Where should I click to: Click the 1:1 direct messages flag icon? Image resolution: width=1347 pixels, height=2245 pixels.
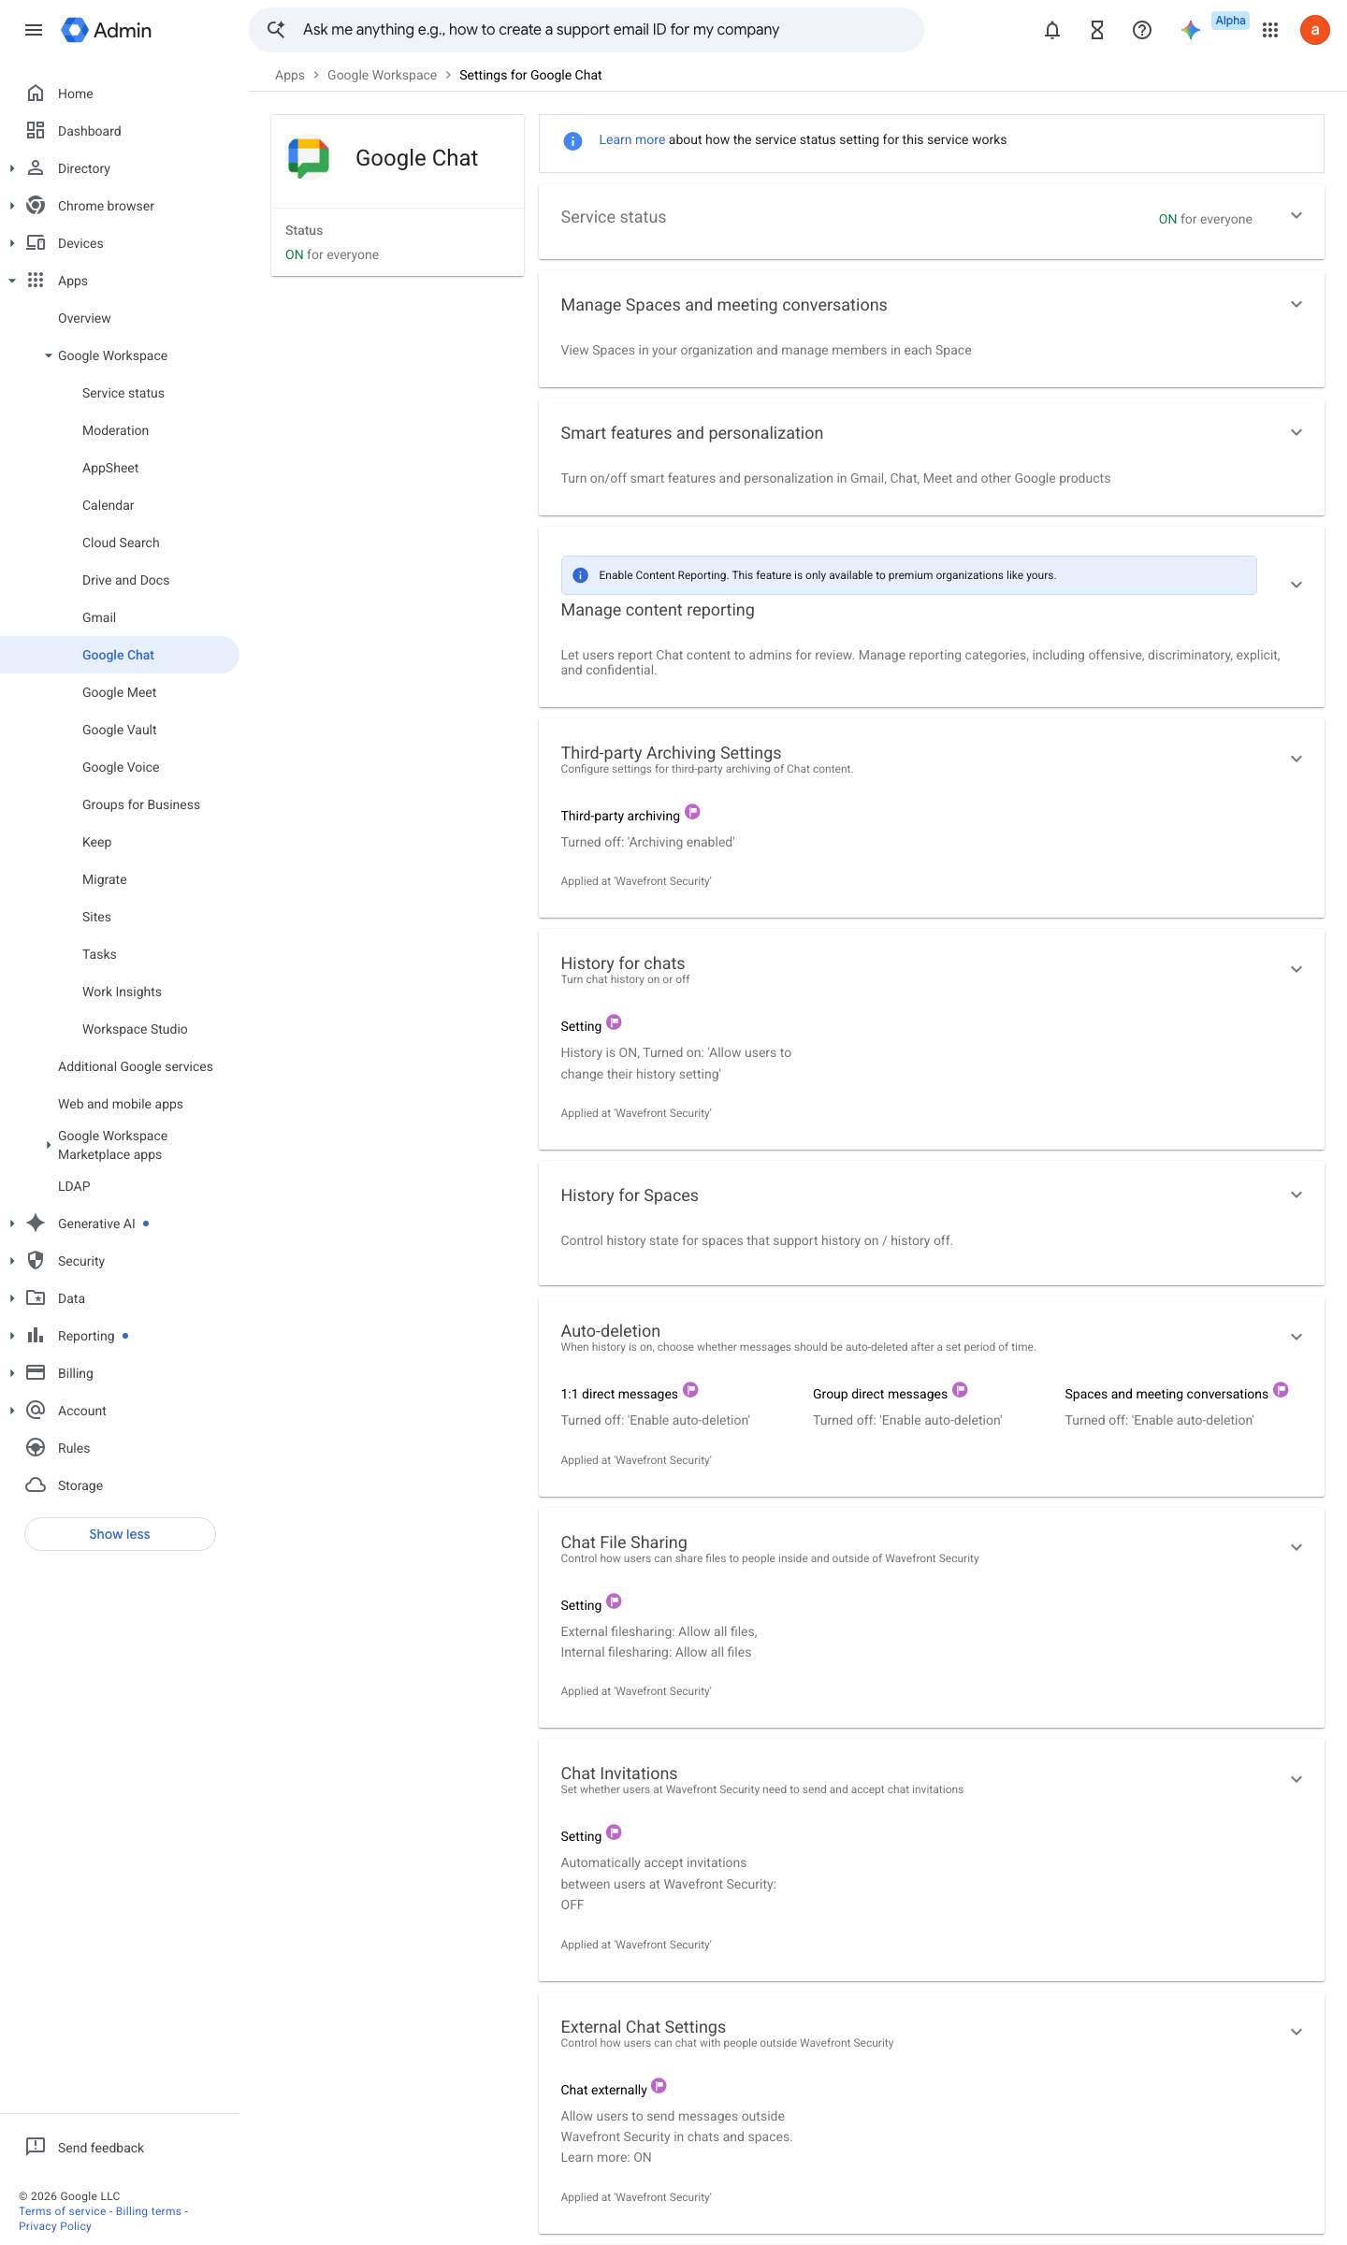point(690,1390)
